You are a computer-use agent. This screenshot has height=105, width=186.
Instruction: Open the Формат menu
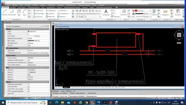35,5
